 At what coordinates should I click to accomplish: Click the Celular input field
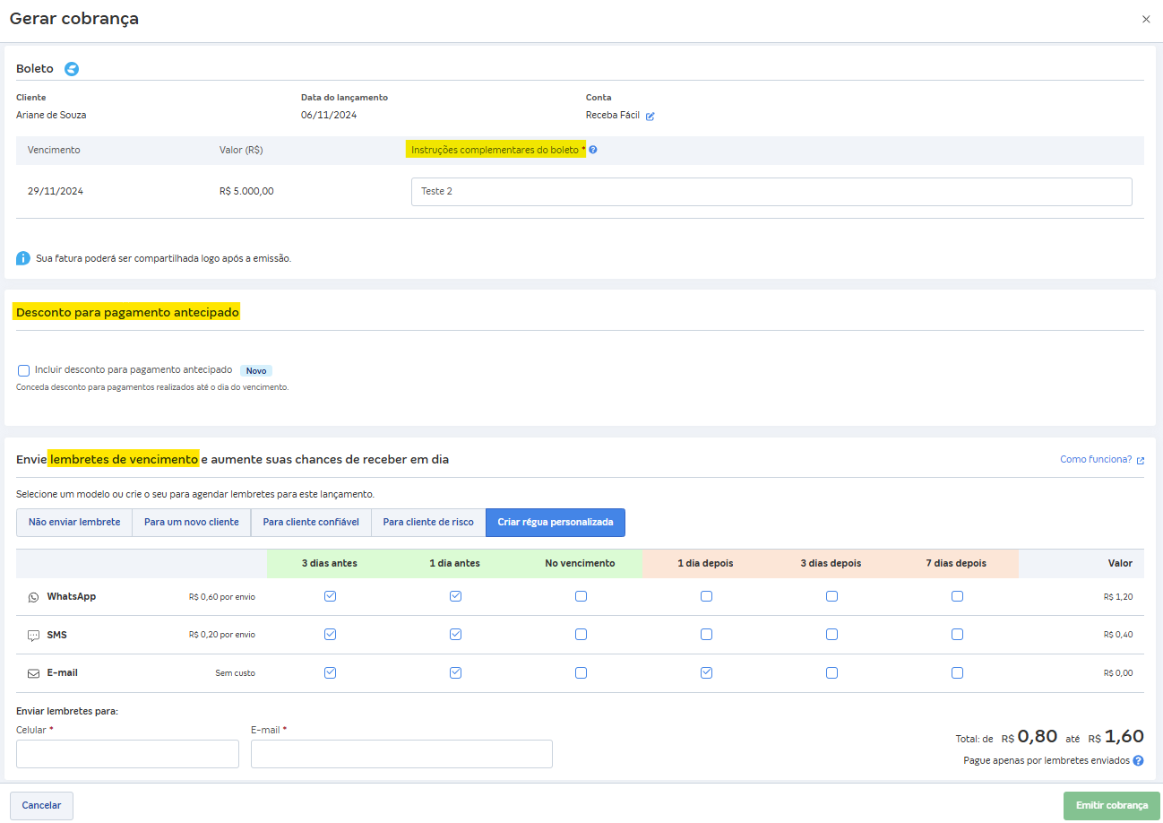[x=127, y=754]
